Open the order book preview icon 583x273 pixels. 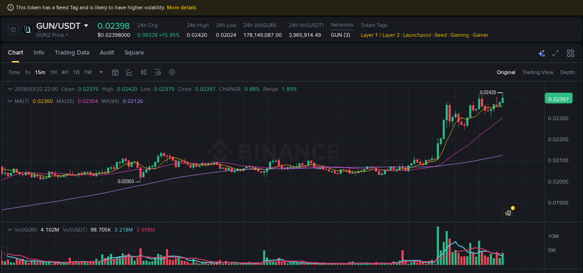pos(507,212)
